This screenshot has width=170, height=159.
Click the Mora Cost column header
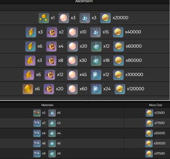[x=155, y=105]
